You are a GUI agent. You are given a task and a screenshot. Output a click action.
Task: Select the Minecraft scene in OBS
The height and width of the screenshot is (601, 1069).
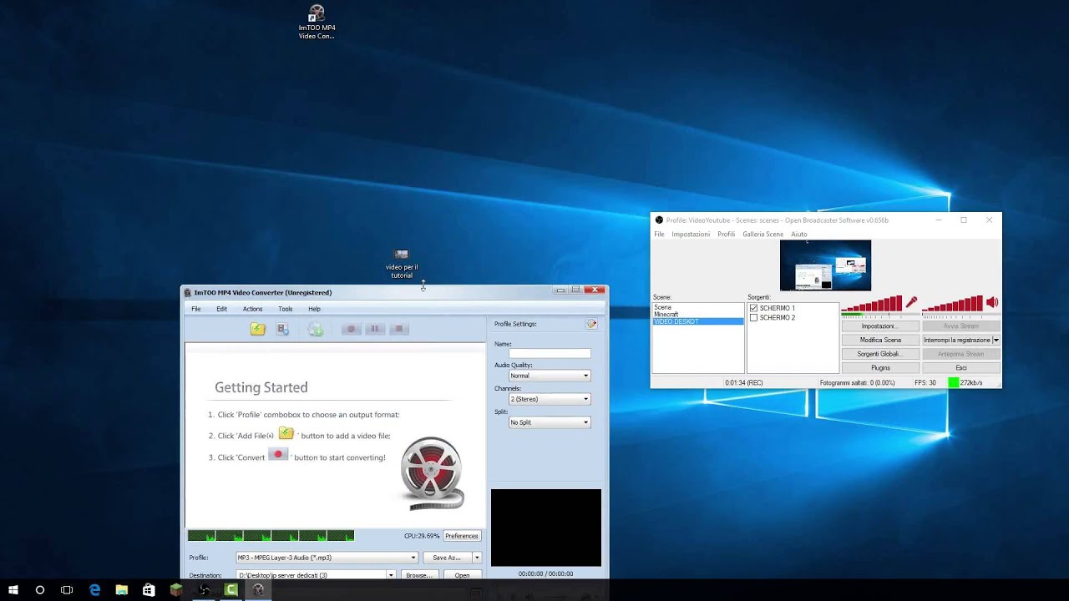click(x=666, y=315)
